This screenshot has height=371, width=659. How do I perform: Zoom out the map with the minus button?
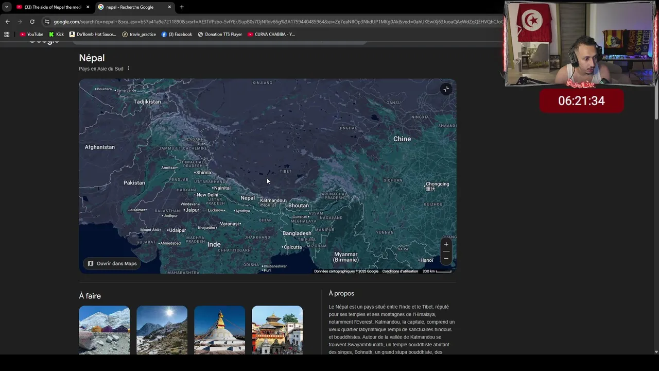click(x=446, y=258)
